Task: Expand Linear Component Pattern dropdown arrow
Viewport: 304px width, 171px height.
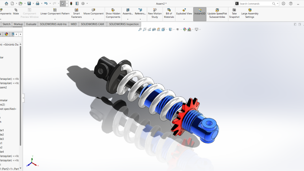Action: [x=55, y=19]
